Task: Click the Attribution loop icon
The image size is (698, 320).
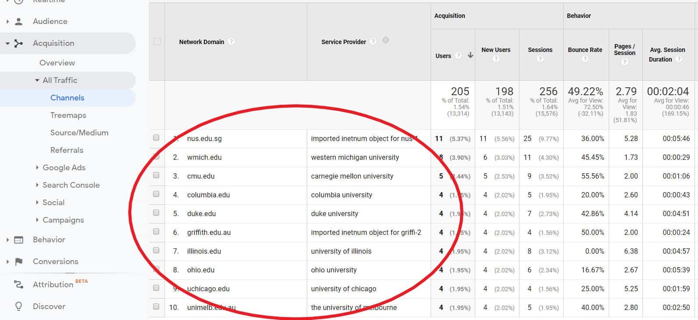Action: coord(18,285)
